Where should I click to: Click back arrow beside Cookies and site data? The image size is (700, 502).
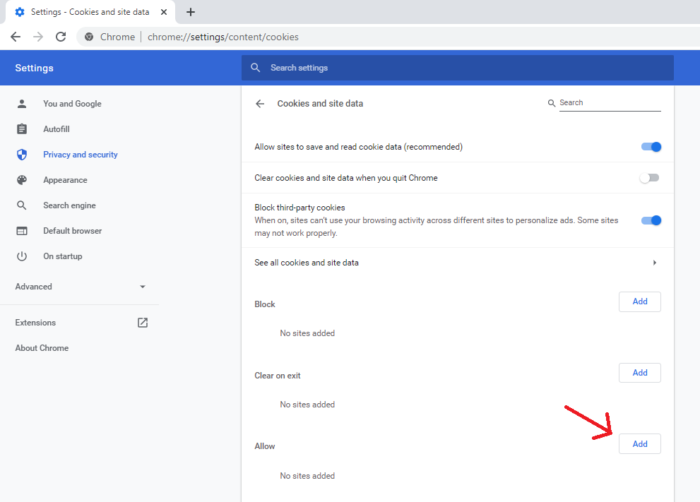coord(260,104)
